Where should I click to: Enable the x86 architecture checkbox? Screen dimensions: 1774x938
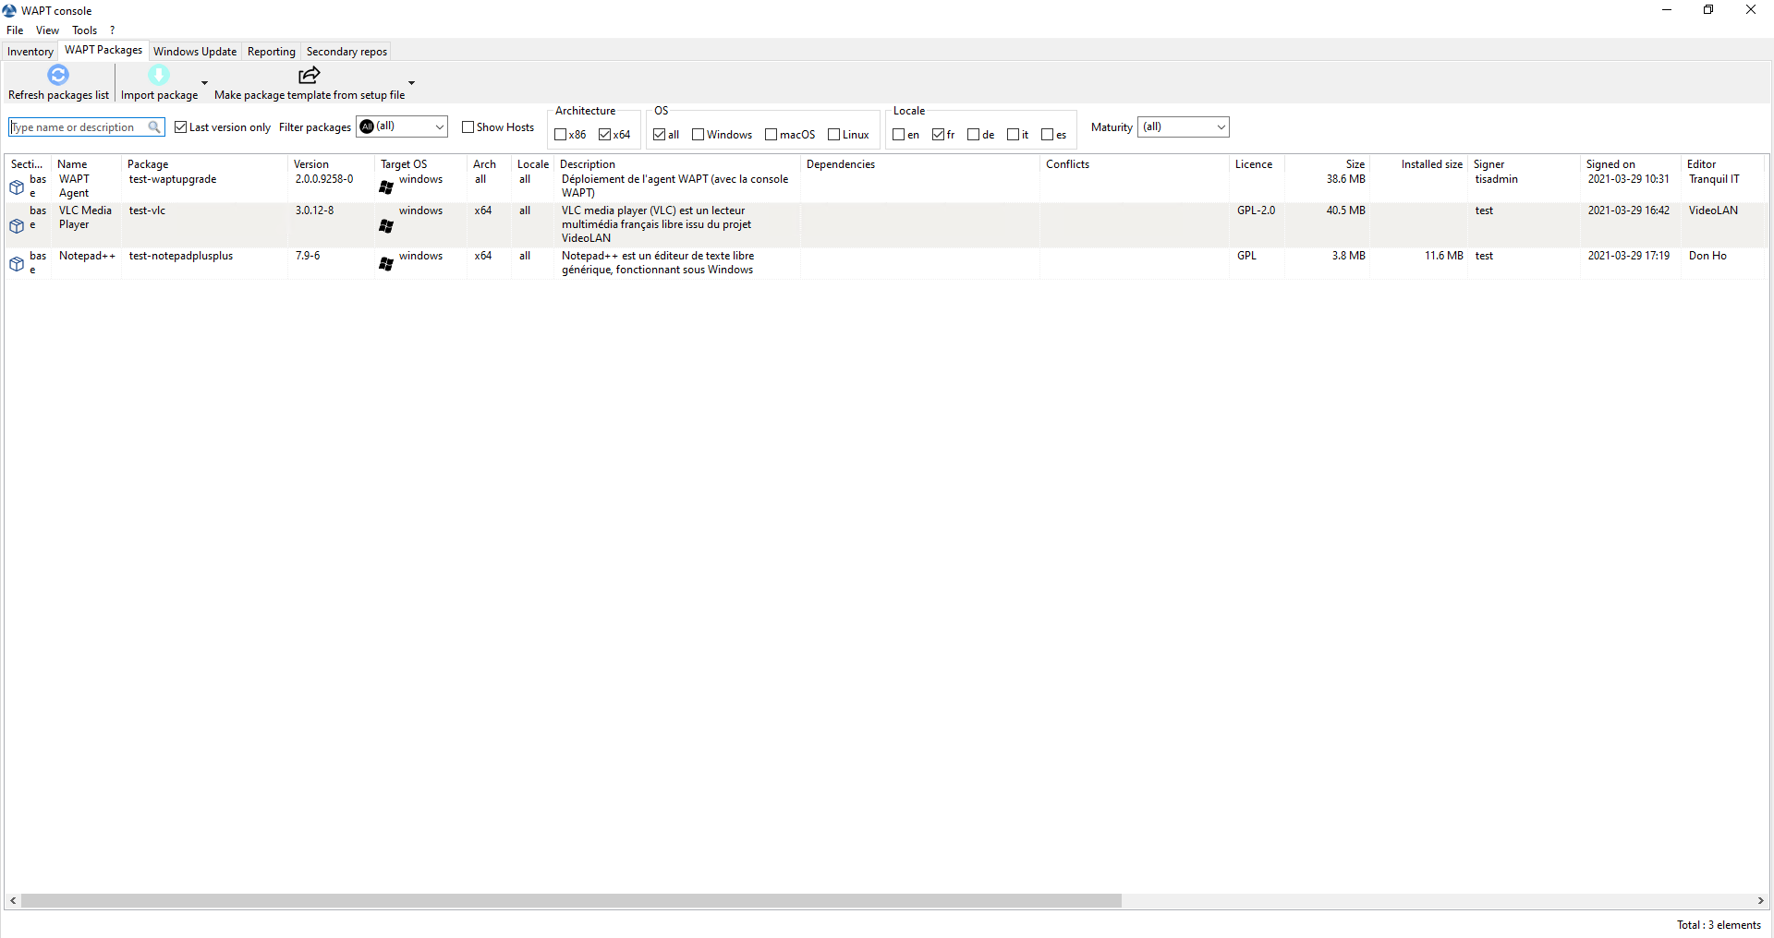pyautogui.click(x=560, y=135)
